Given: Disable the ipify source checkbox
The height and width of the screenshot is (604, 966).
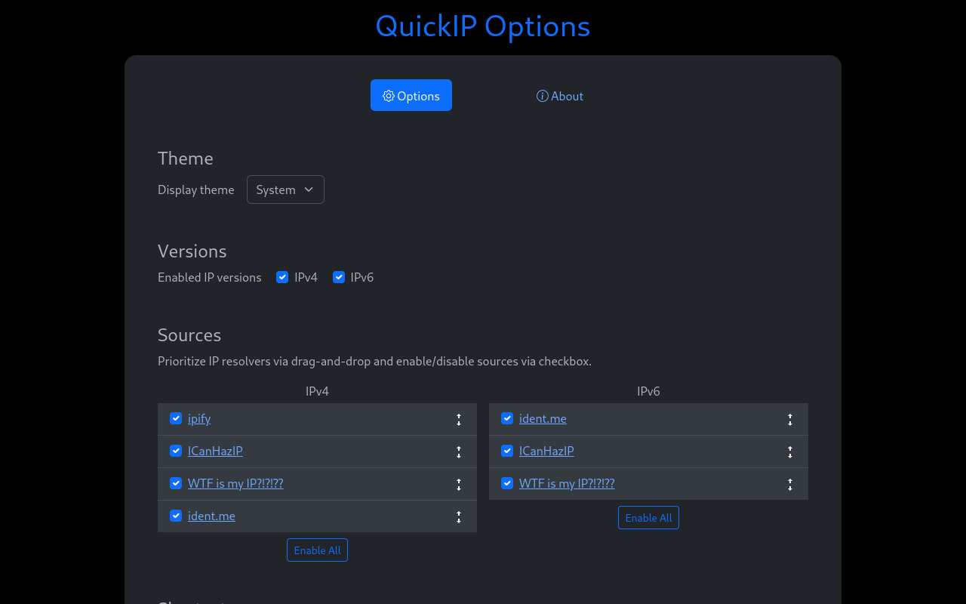Looking at the screenshot, I should coord(176,418).
